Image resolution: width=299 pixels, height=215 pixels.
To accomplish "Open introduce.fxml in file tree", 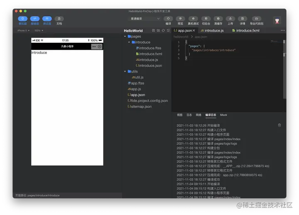I will [x=149, y=54].
